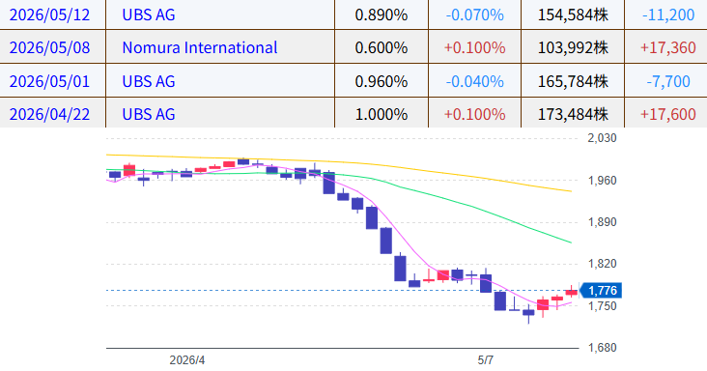
Task: Open the 2026/05/08 date link
Action: click(49, 47)
